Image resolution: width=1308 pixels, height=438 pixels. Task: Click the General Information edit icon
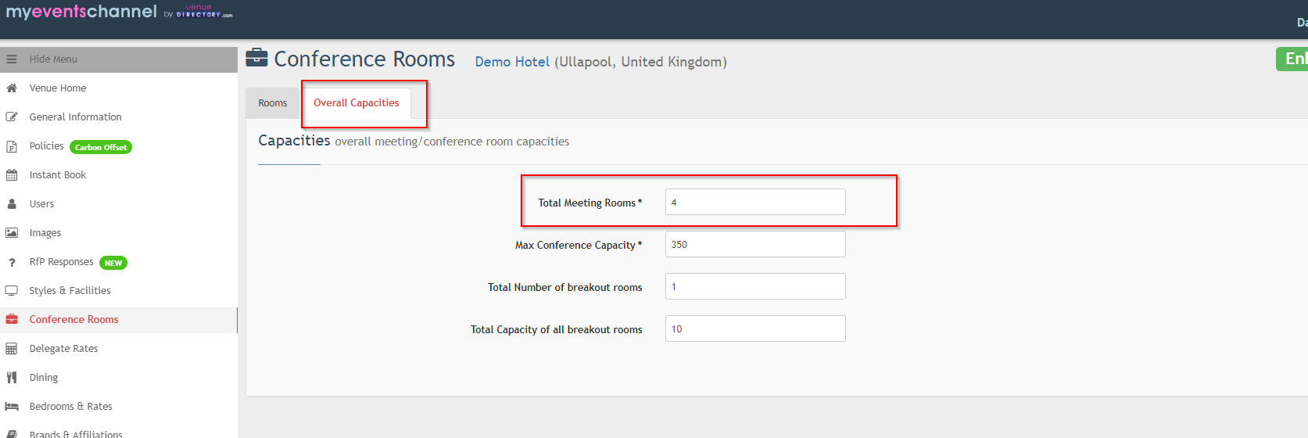[x=12, y=117]
